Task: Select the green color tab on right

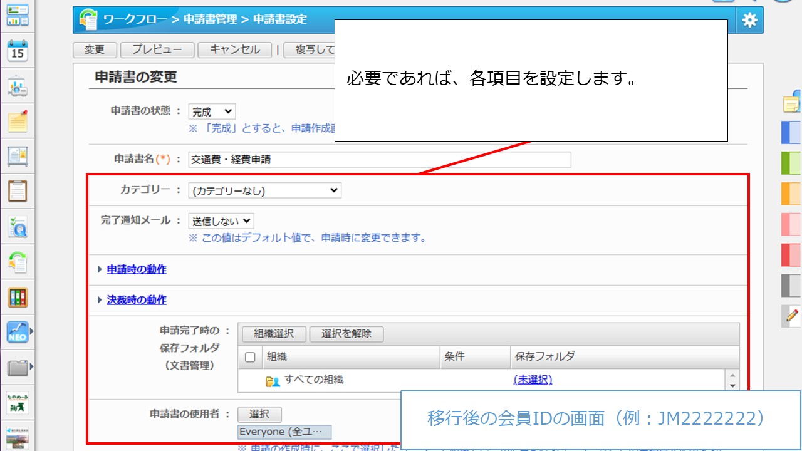Action: click(791, 162)
